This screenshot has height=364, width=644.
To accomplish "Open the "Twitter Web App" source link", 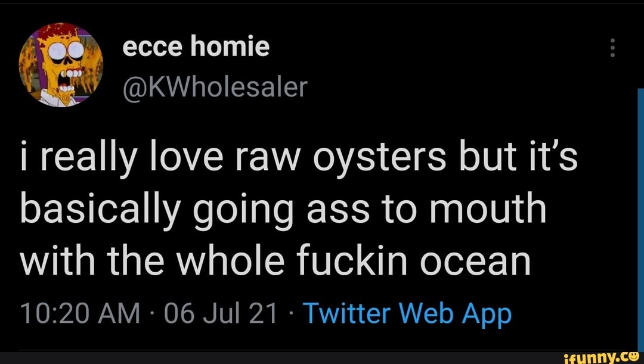I will coord(408,312).
